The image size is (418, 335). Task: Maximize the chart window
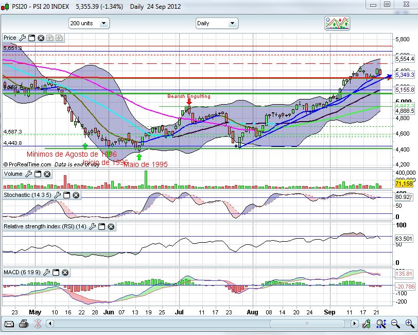(x=387, y=5)
